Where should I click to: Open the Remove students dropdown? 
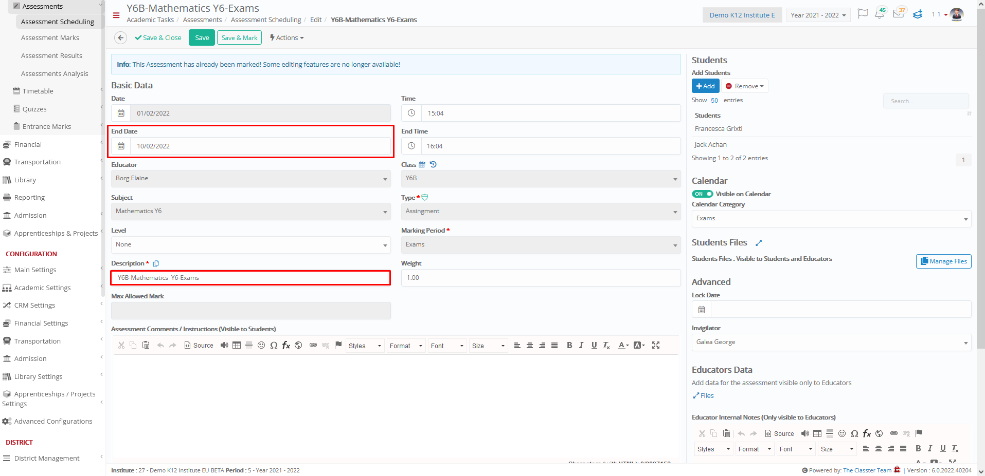point(744,86)
